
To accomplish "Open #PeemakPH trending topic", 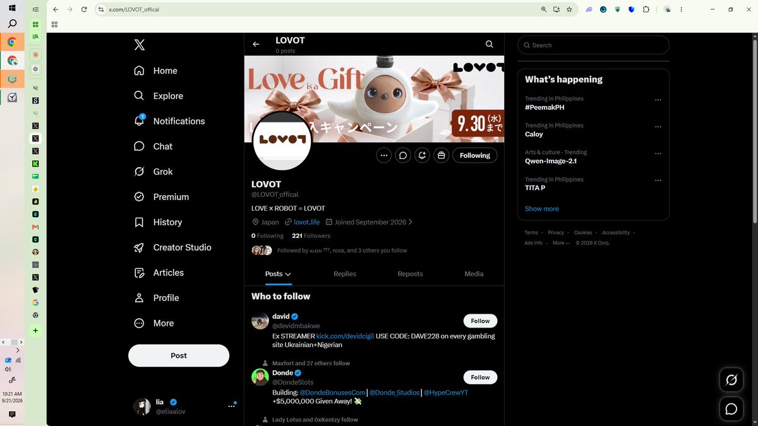I will click(544, 107).
